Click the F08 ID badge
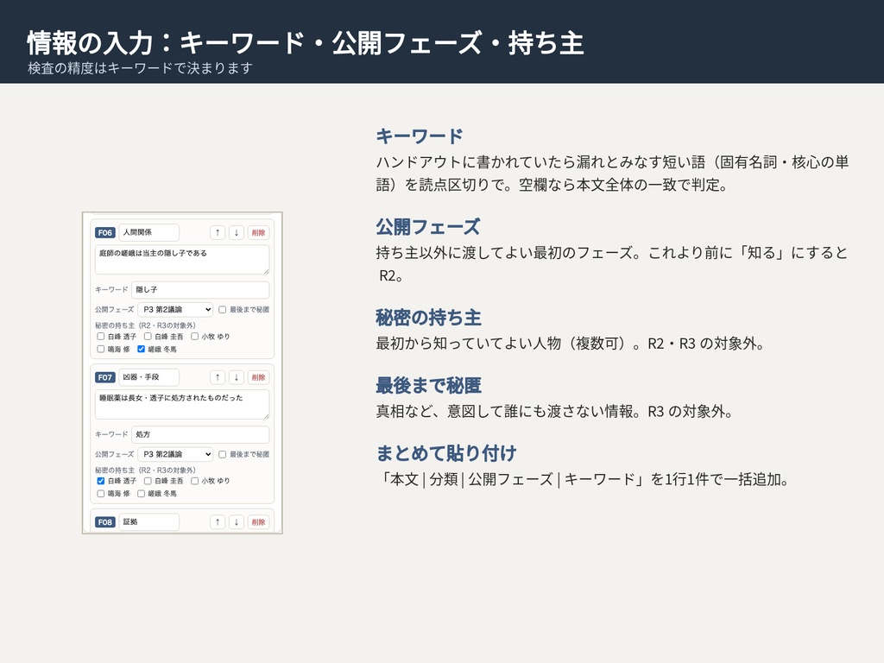Image resolution: width=884 pixels, height=663 pixels. click(105, 522)
